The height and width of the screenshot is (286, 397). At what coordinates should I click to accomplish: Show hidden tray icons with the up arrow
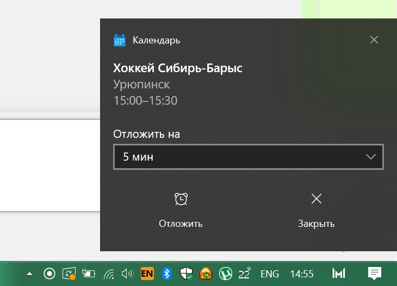point(29,274)
